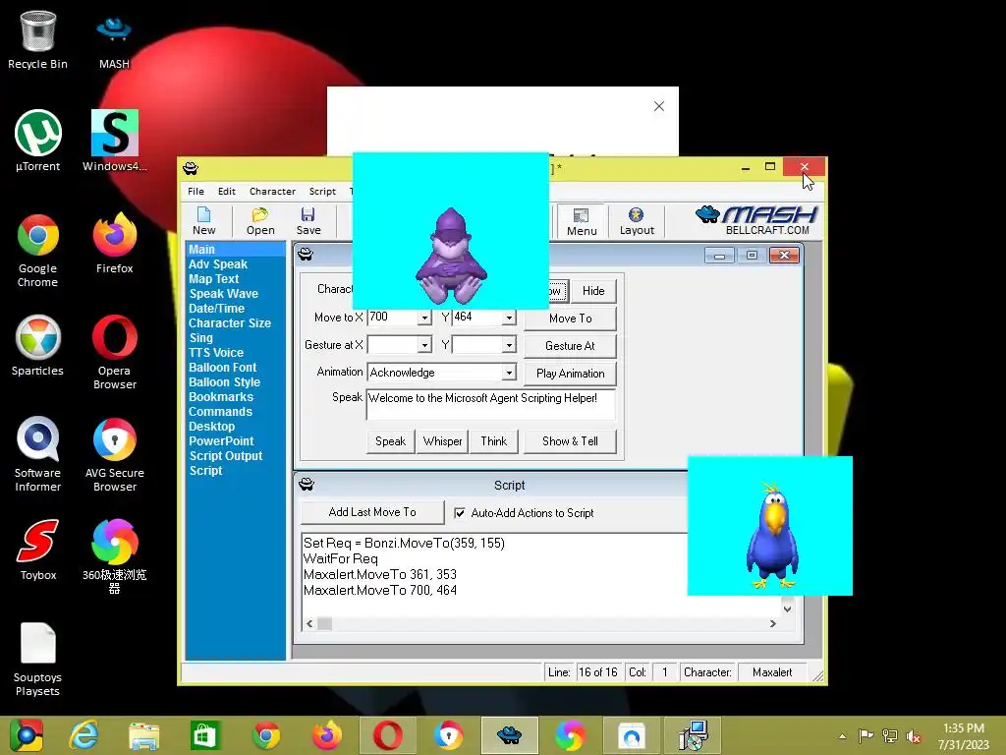Open the Character menu
This screenshot has height=755, width=1006.
272,192
